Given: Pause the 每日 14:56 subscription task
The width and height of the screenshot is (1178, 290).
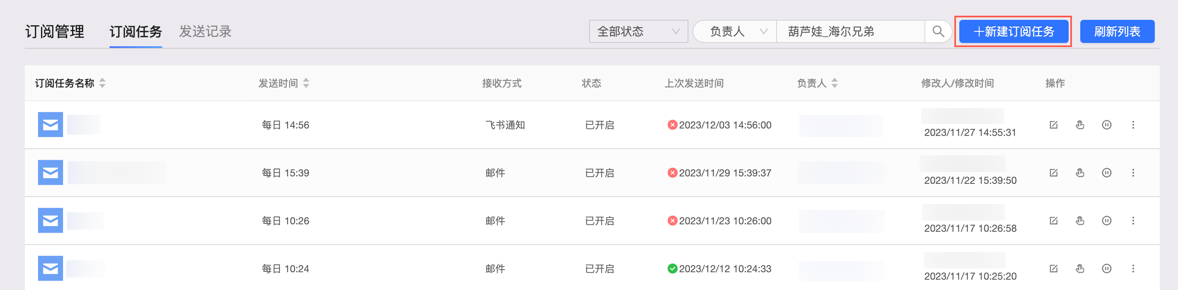Looking at the screenshot, I should click(1106, 125).
